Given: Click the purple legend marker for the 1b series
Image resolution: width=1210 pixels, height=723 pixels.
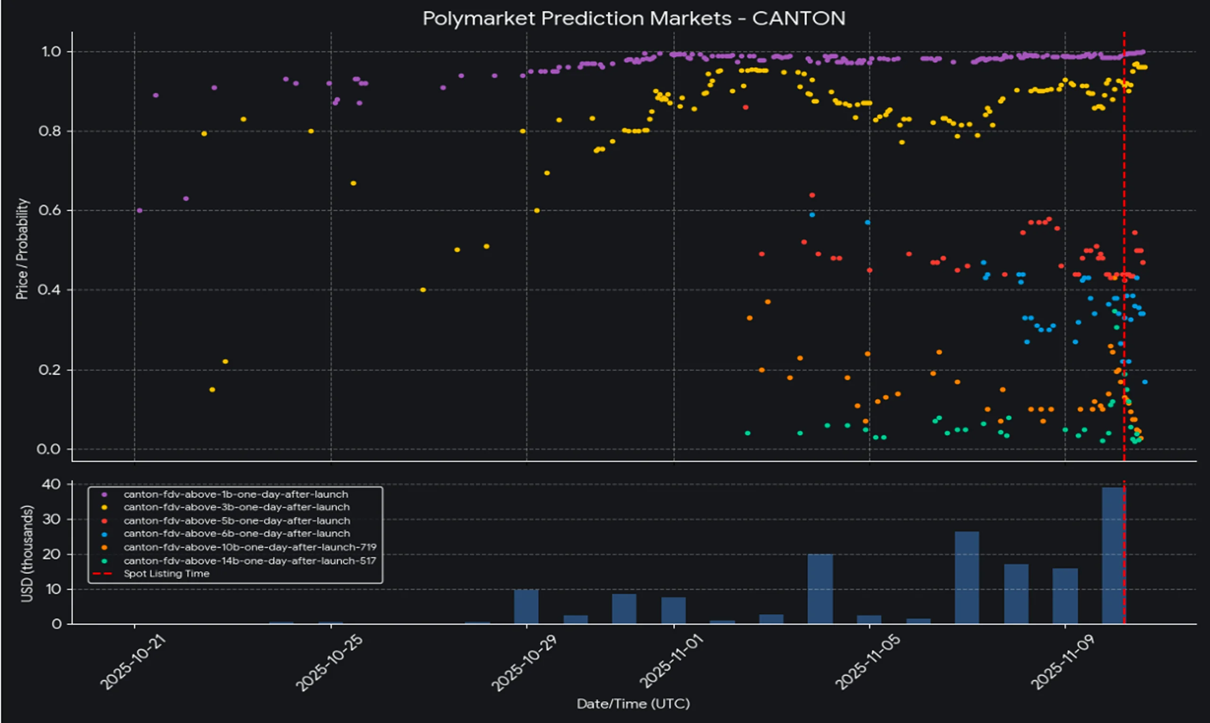Looking at the screenshot, I should click(104, 495).
